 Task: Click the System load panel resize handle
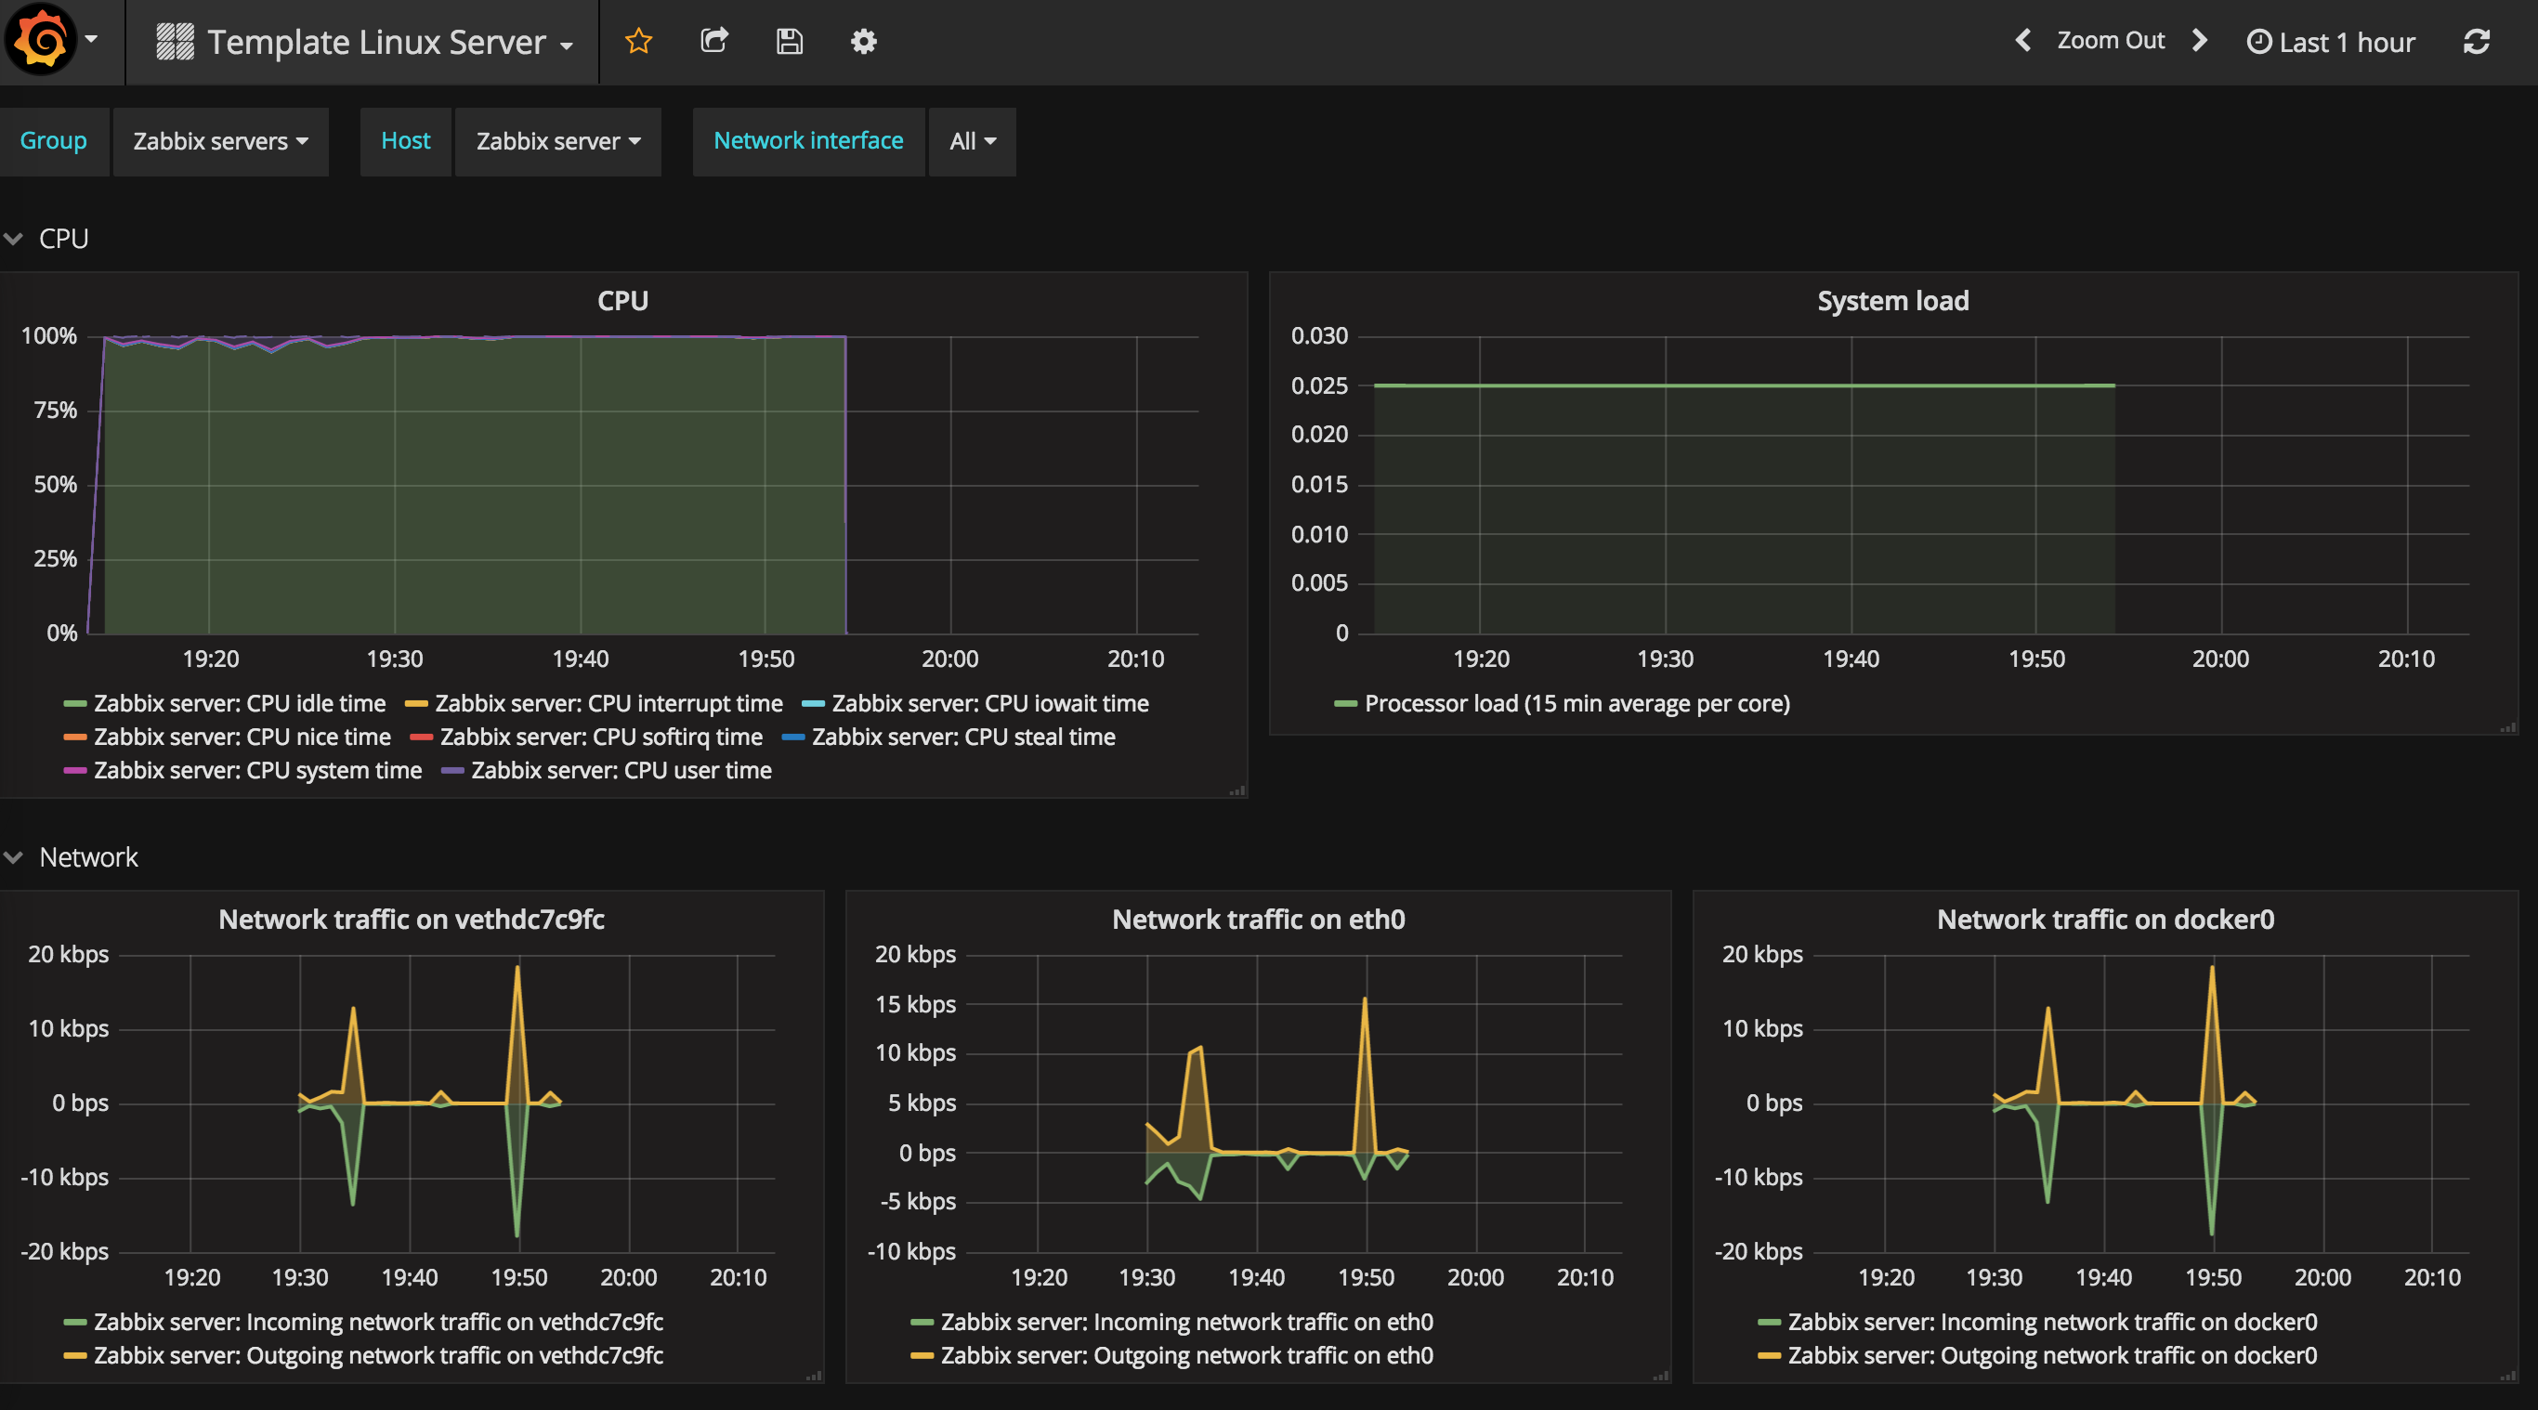coord(2507,727)
